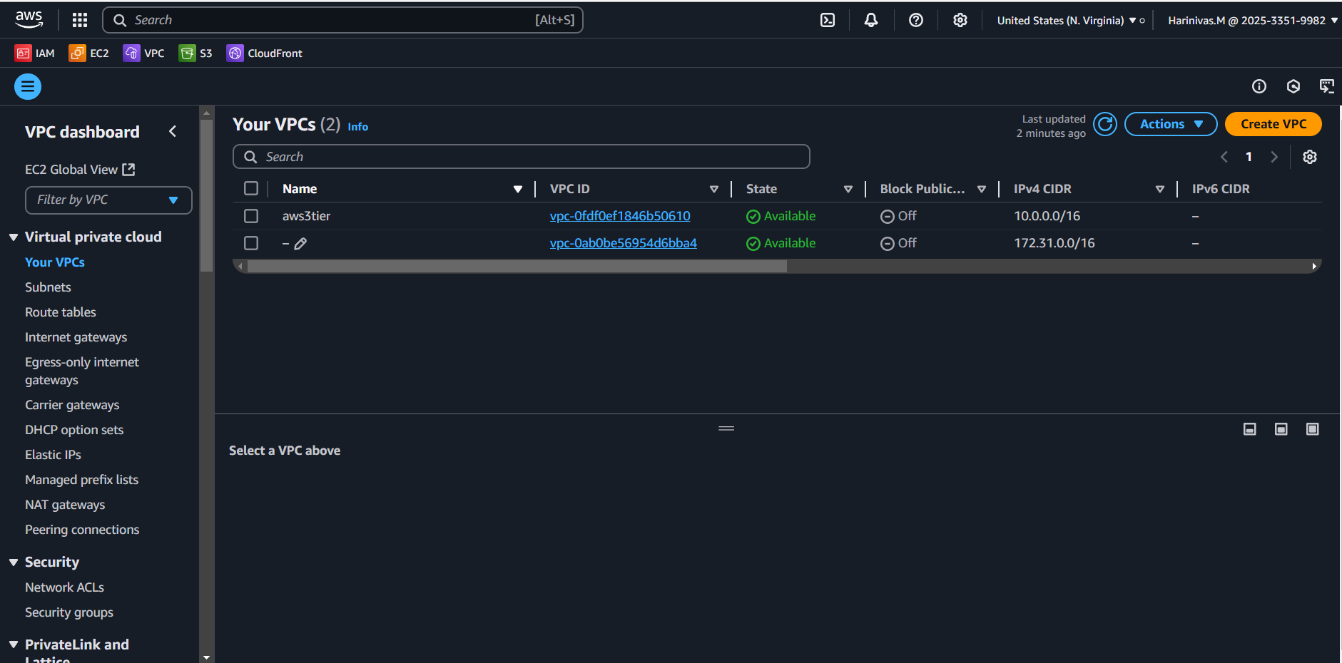Open Elastic IPs in sidebar
1342x663 pixels.
pos(54,455)
